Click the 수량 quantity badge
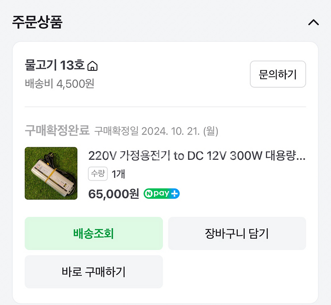The width and height of the screenshot is (331, 305). 98,174
